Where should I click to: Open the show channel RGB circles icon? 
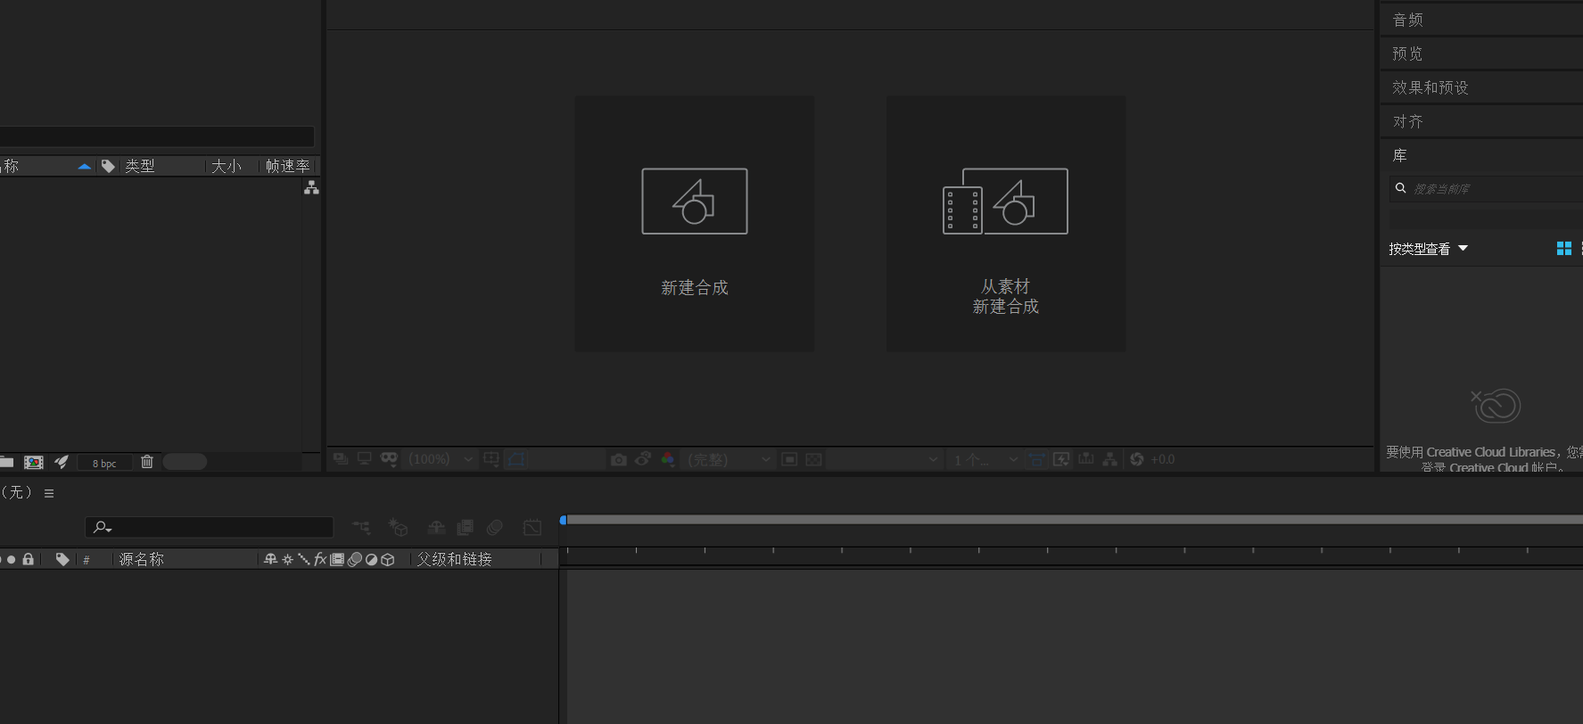[668, 459]
